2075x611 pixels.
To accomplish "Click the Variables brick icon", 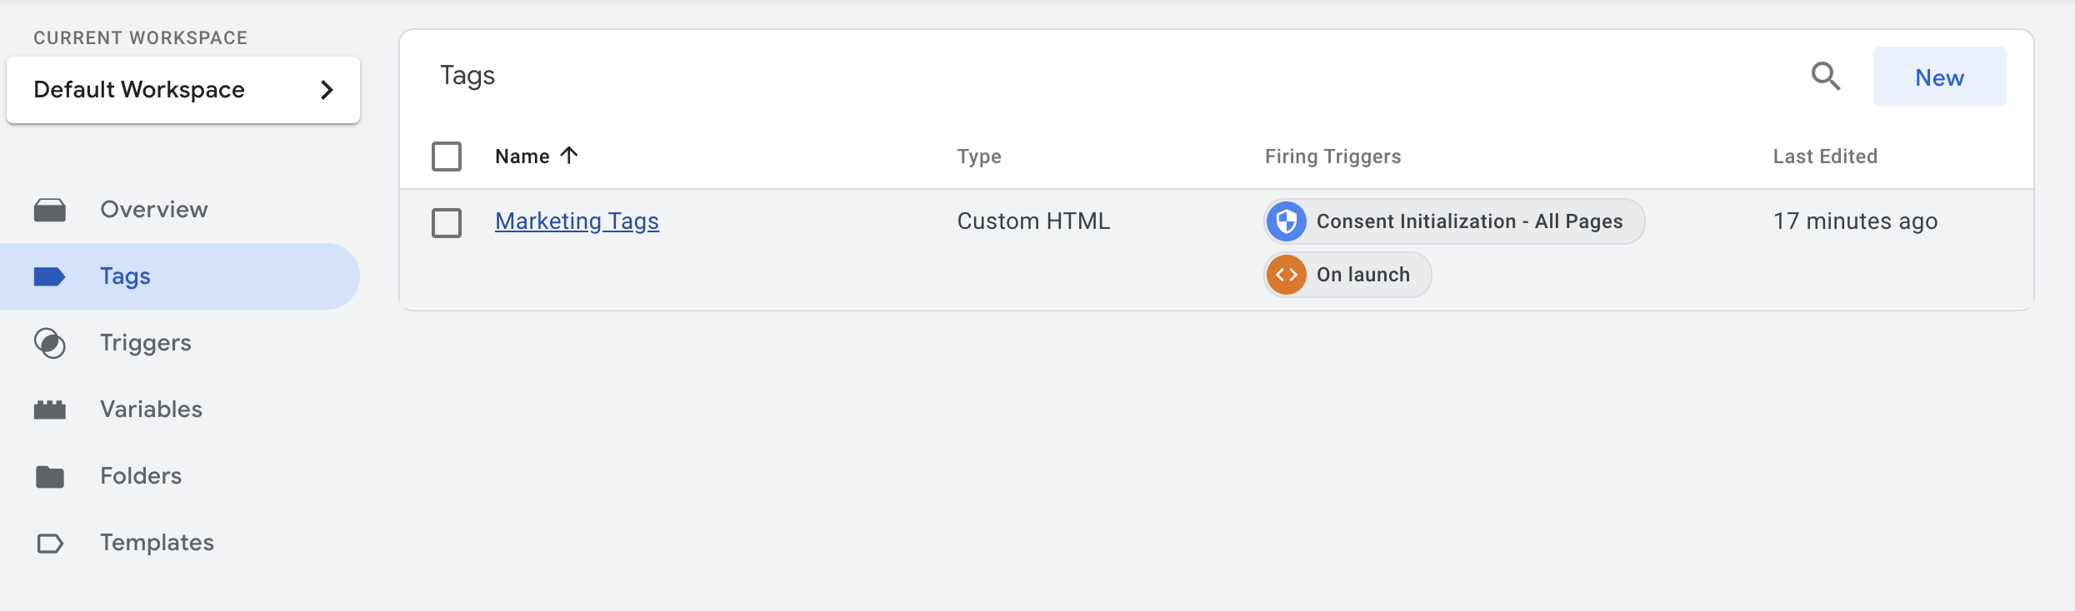I will [x=50, y=410].
